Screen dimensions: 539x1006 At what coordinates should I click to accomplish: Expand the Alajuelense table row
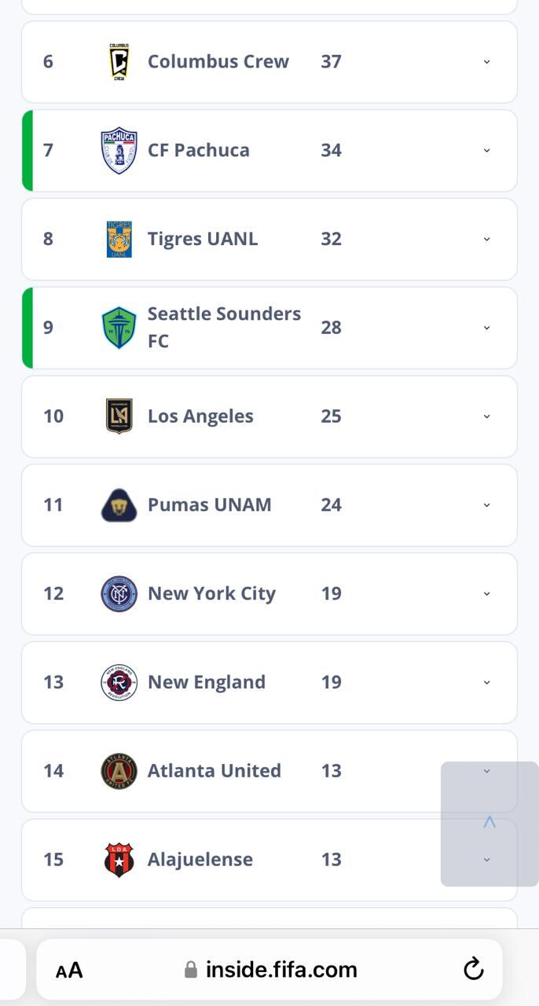pos(486,859)
